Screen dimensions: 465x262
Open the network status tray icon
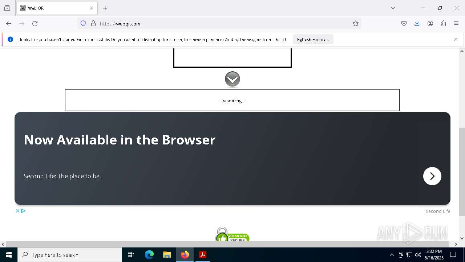pyautogui.click(x=409, y=255)
